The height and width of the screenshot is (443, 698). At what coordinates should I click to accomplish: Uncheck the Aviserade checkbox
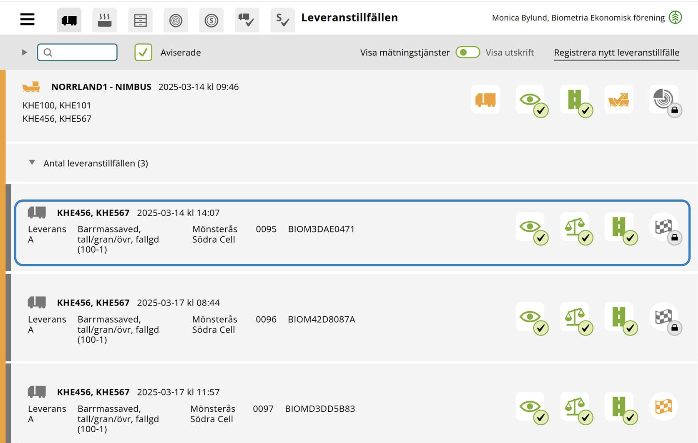[143, 52]
